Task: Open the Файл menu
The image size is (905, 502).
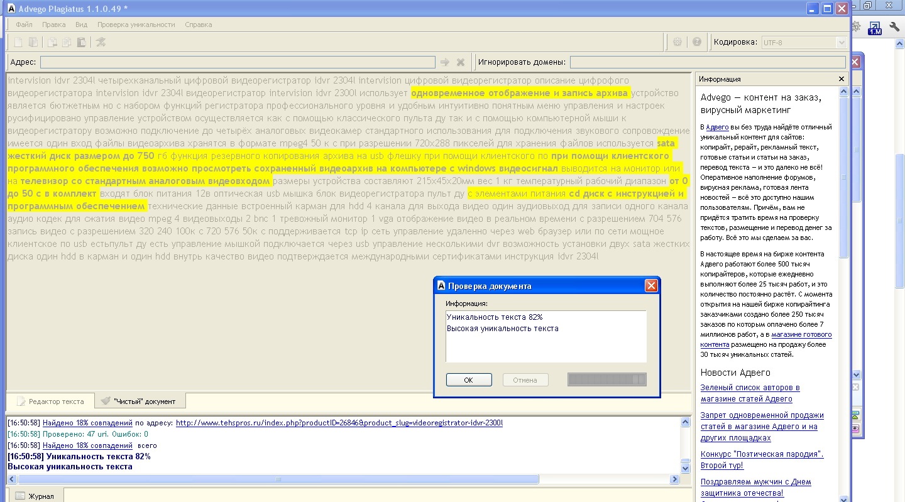Action: click(25, 25)
